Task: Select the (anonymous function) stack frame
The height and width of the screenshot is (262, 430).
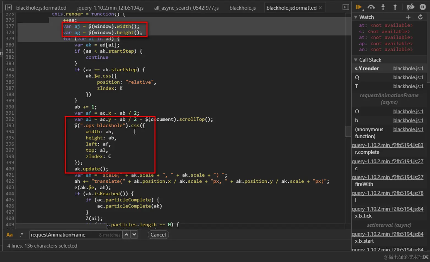Action: coord(369,133)
